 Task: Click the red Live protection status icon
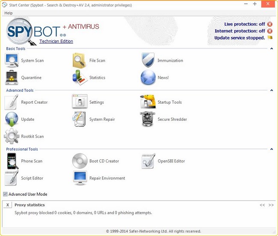click(270, 24)
